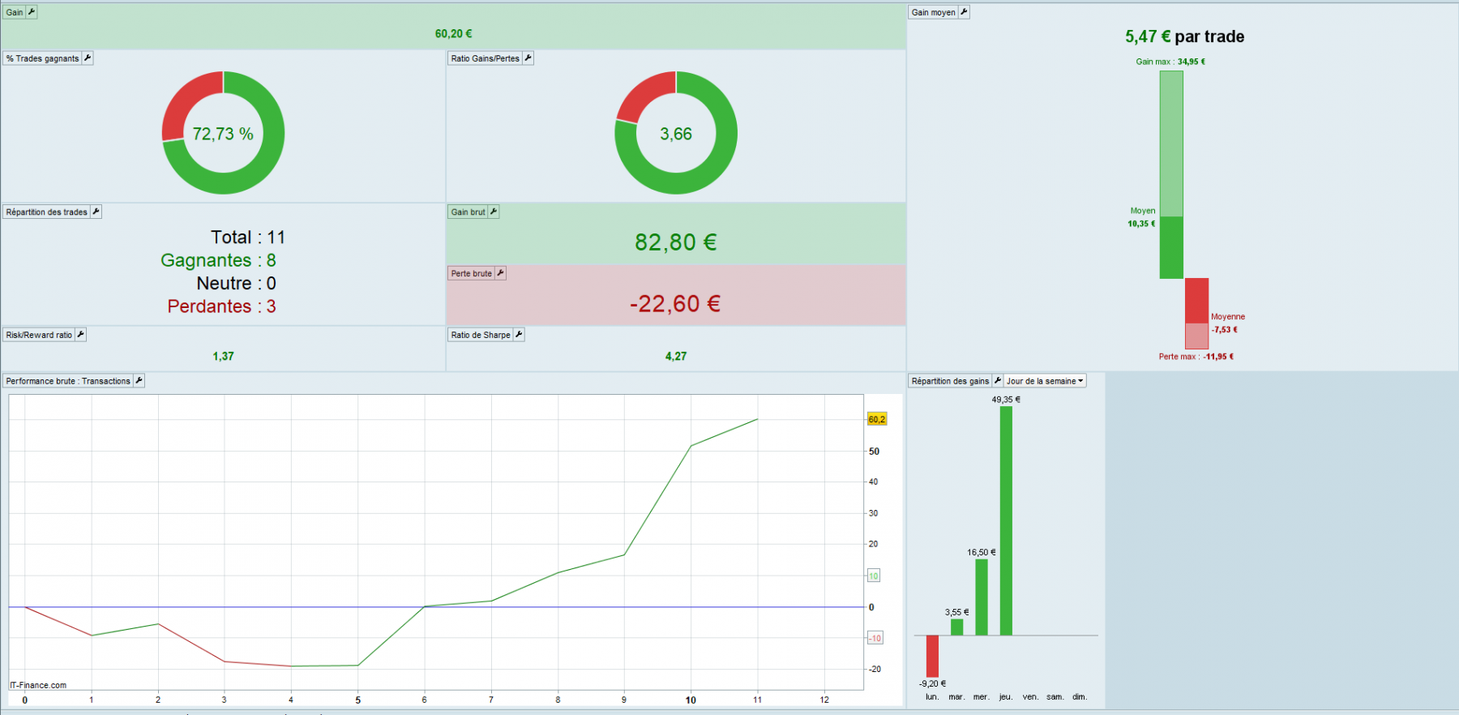Click wrench icon for Performance brute : Transactions
The width and height of the screenshot is (1459, 715).
[x=139, y=381]
